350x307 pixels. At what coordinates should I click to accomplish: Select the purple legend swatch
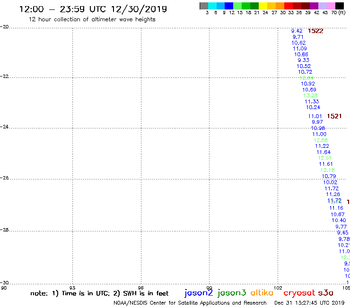pyautogui.click(x=314, y=6)
